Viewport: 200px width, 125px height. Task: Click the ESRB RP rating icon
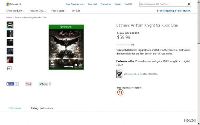point(119,74)
